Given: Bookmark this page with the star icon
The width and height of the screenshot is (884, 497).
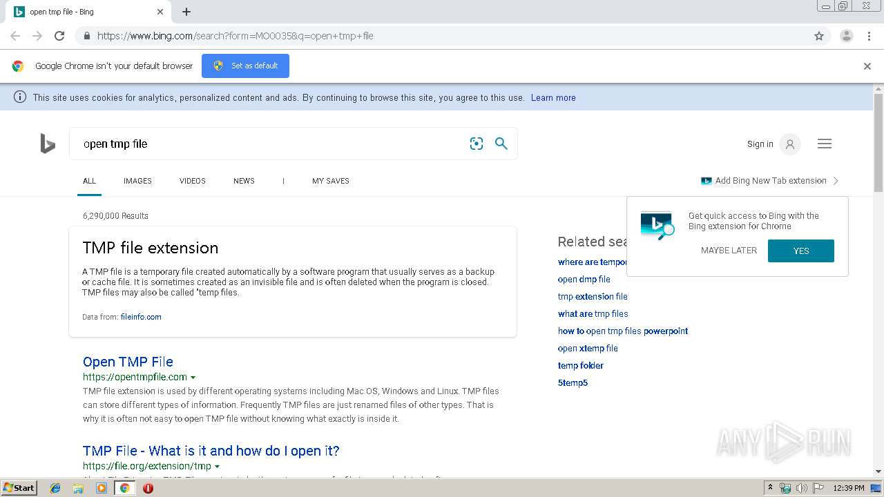Looking at the screenshot, I should (819, 36).
